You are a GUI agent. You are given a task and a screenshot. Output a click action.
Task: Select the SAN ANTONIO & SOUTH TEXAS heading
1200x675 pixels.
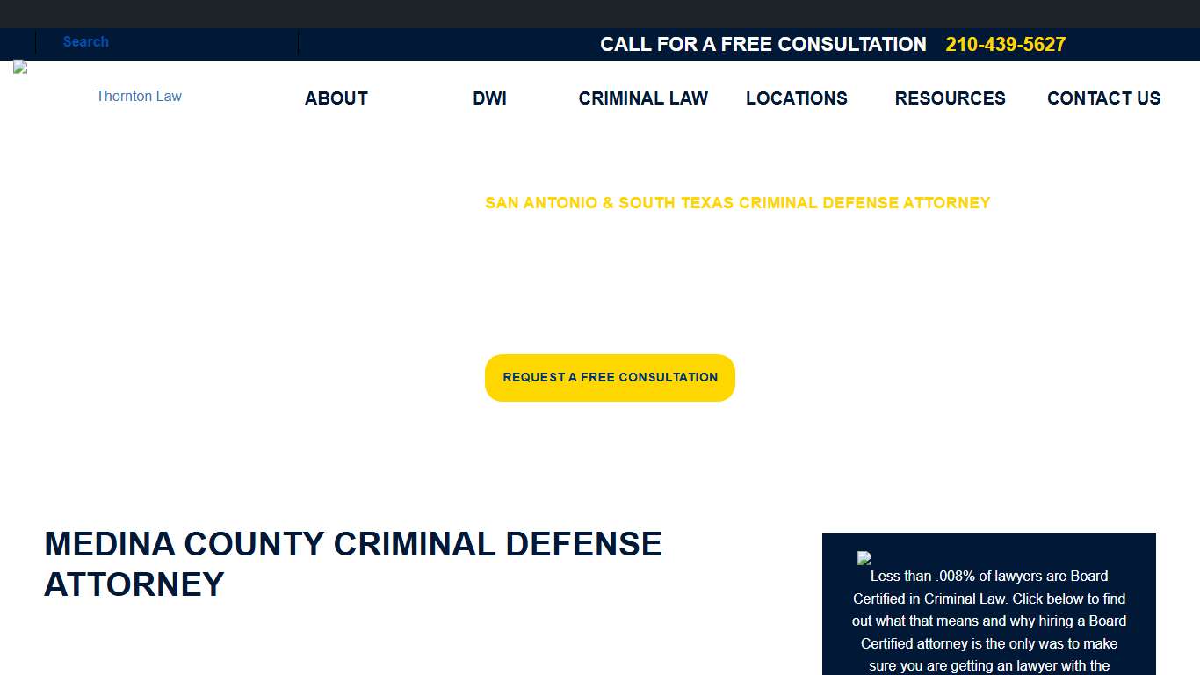737,202
